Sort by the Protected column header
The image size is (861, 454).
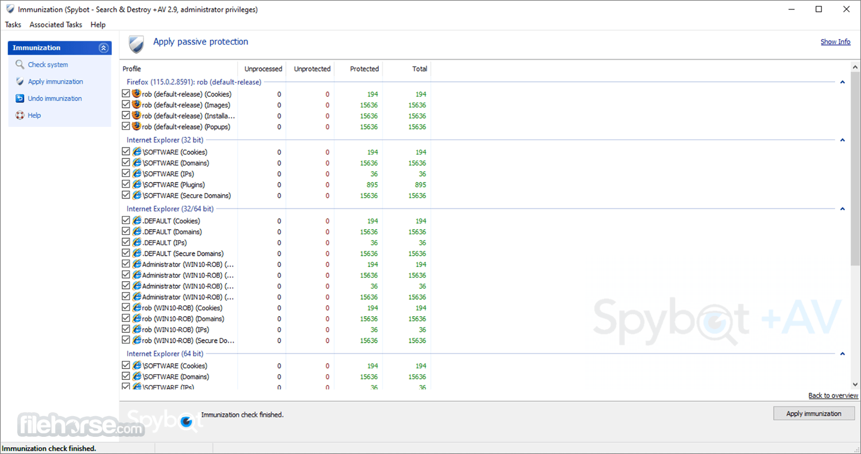click(358, 69)
